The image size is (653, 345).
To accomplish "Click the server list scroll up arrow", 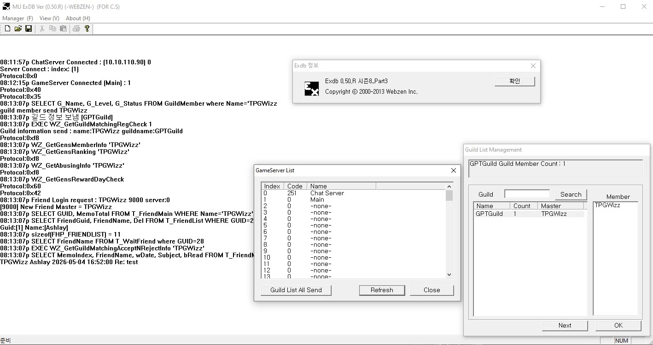I will 449,186.
